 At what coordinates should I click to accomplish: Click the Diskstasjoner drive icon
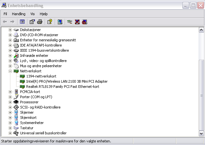point(16,30)
